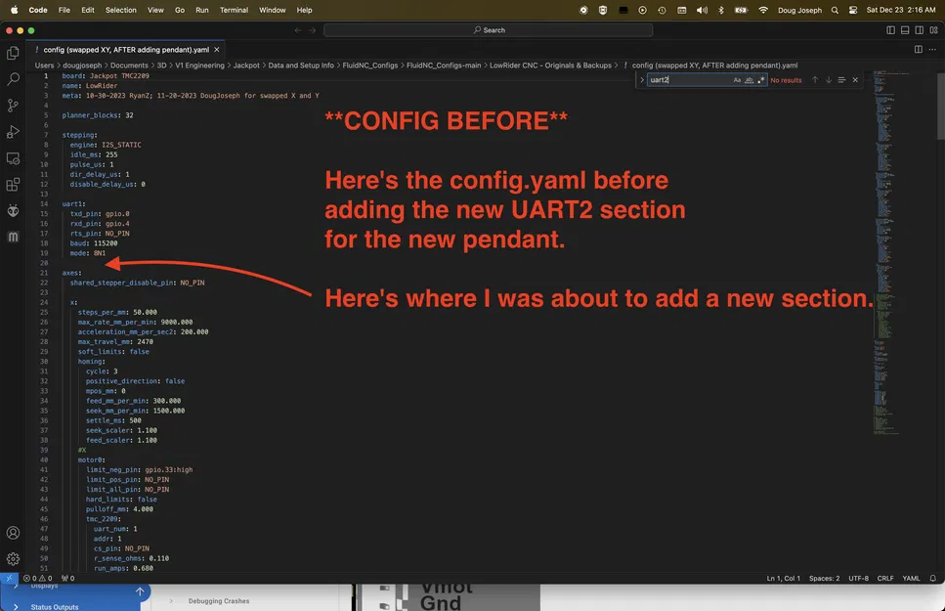This screenshot has width=945, height=611.
Task: Open the Wi-Fi status menu
Action: [763, 10]
